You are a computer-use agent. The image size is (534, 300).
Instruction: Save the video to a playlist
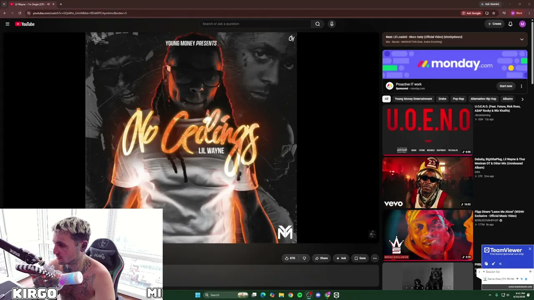coord(360,258)
